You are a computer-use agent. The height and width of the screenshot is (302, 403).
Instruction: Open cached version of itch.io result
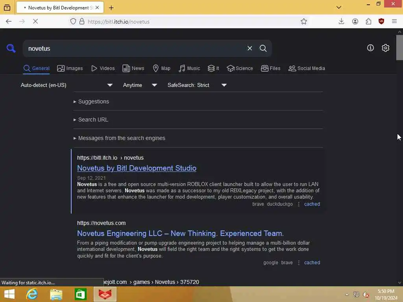312,204
